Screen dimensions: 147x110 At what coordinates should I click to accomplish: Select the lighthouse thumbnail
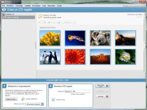pyautogui.click(x=125, y=38)
